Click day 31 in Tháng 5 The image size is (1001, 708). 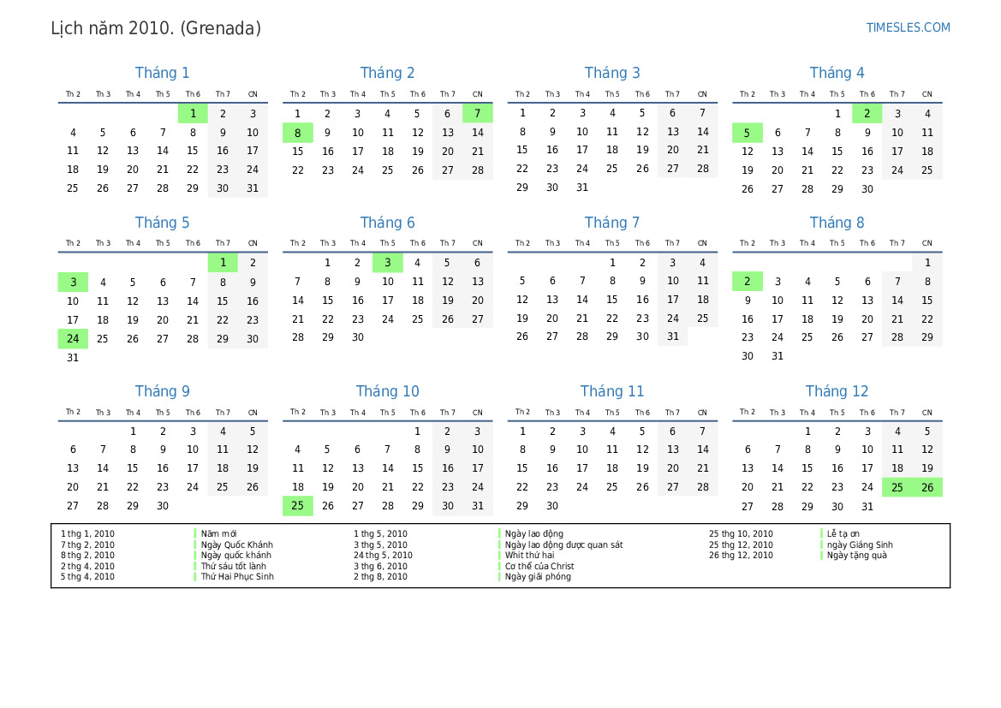73,358
